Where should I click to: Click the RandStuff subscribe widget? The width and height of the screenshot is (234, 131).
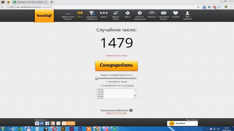[x=182, y=123]
